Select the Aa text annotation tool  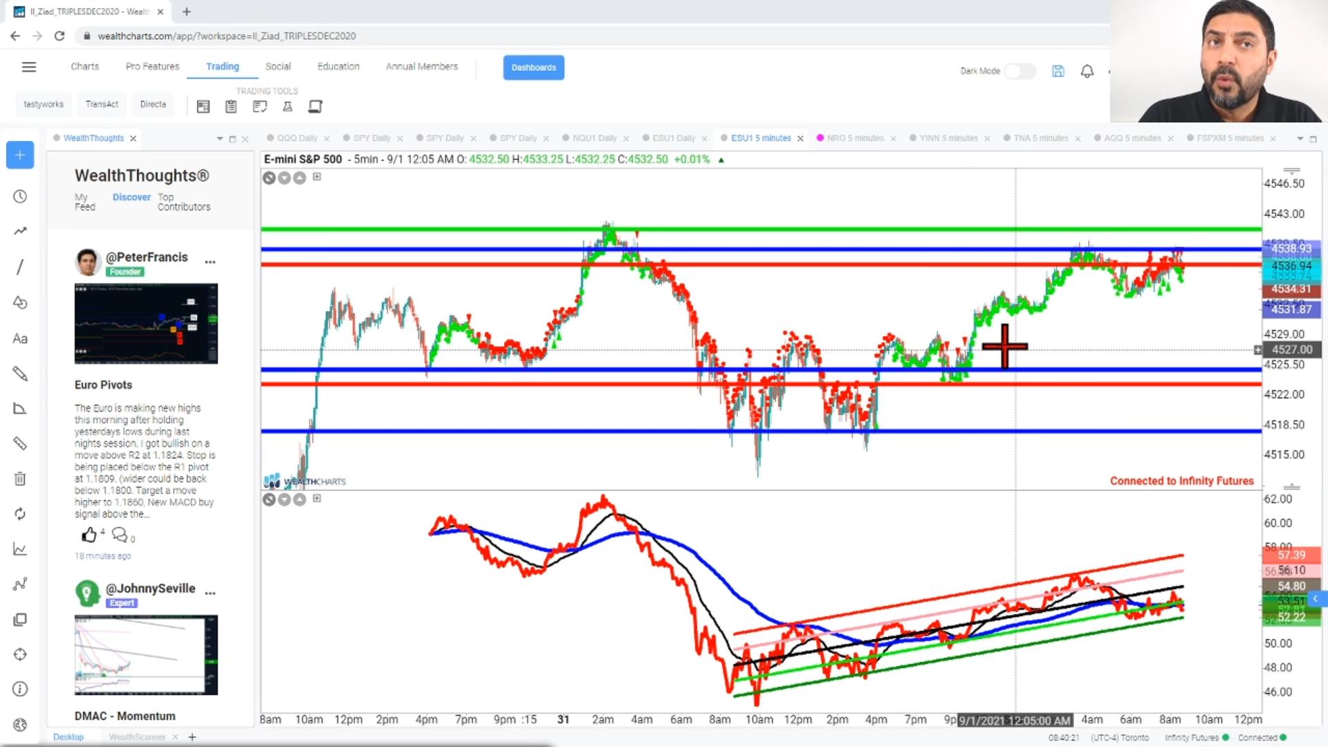20,338
